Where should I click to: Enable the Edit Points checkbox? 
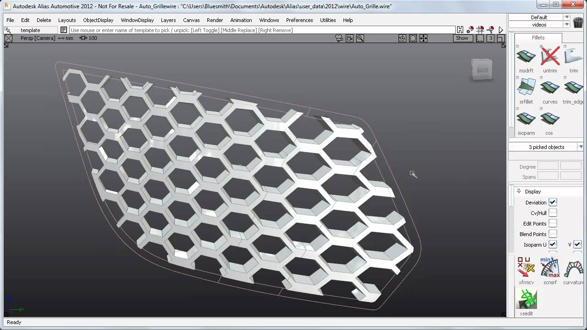tap(553, 223)
